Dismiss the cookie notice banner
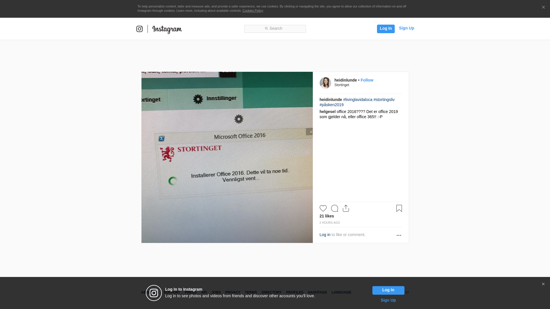Screen dimensions: 550x309 click(543, 7)
